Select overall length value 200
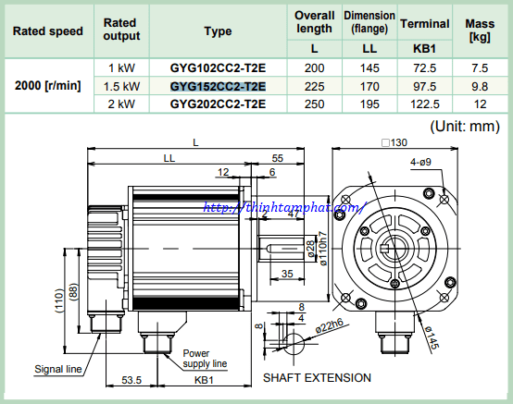This screenshot has width=513, height=404. tap(315, 67)
